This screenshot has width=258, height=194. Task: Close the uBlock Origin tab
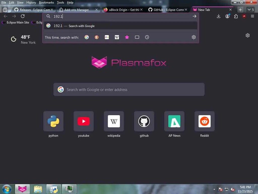[x=141, y=10]
